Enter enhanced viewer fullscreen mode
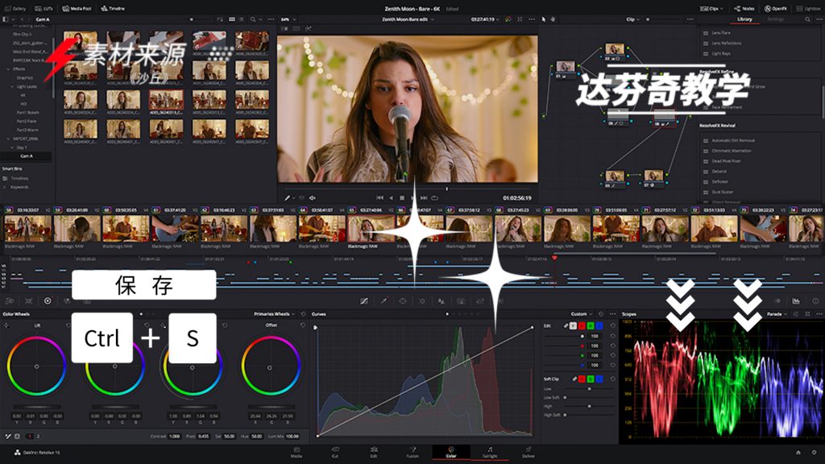 tap(520, 19)
